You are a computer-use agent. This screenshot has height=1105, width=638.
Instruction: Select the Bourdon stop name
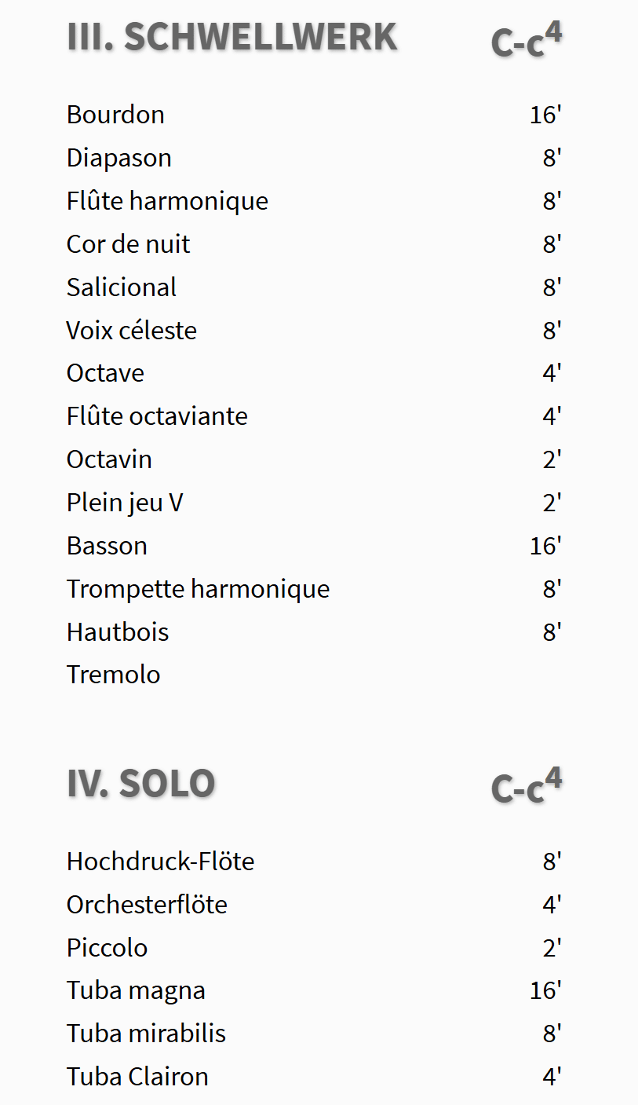point(115,115)
